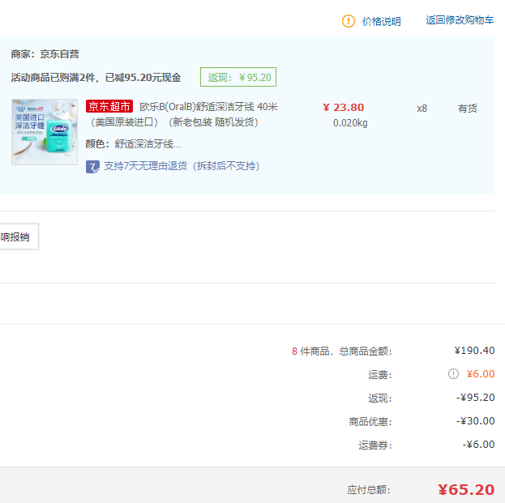Select the quantity x8 text
Viewport: 505px width, 503px height.
(x=422, y=109)
